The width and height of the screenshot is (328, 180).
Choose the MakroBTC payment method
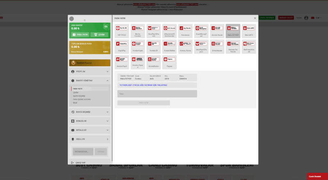249,31
